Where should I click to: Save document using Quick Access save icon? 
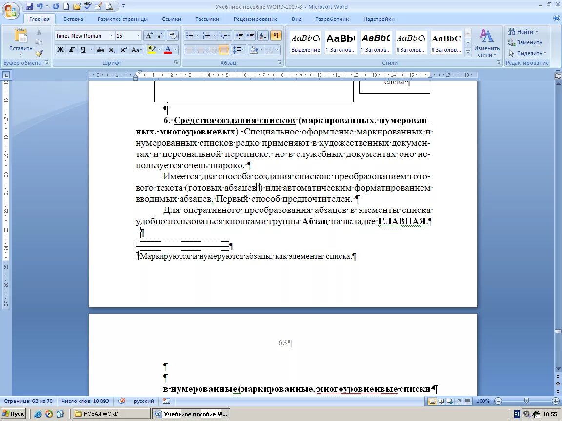pyautogui.click(x=29, y=6)
